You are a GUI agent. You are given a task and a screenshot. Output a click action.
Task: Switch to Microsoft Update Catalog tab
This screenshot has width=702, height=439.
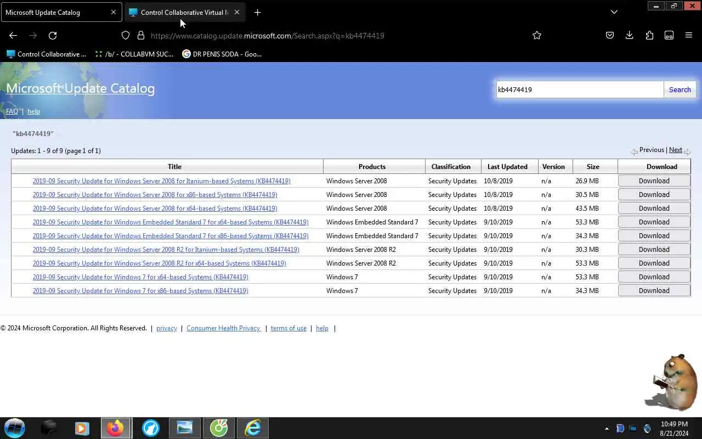click(x=61, y=12)
